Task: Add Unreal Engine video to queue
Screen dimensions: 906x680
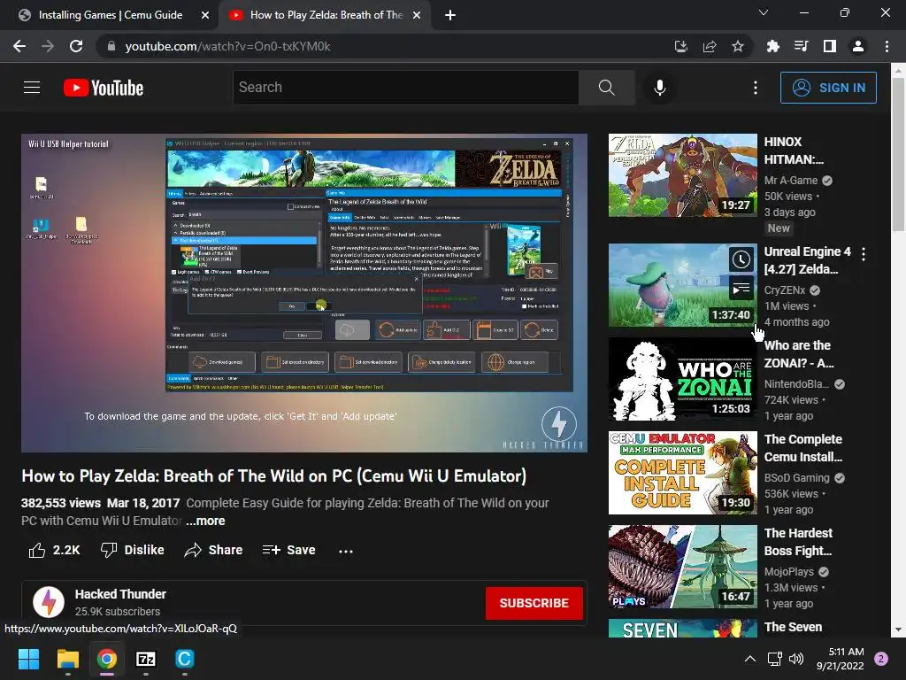Action: [741, 288]
